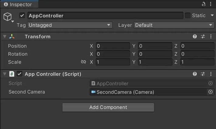Toggle the Scale constrain proportions link
The image size is (216, 129).
click(84, 62)
